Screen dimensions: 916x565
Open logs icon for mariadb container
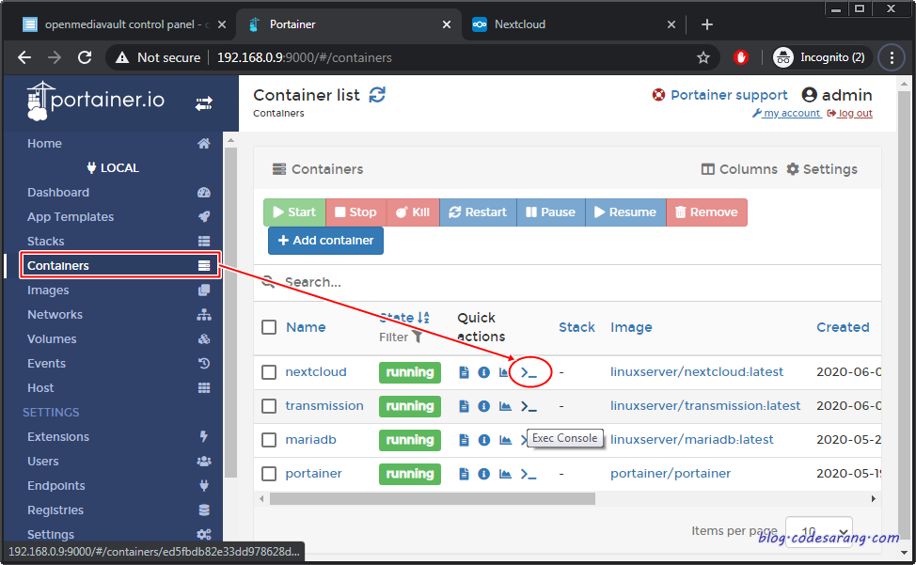tap(464, 440)
